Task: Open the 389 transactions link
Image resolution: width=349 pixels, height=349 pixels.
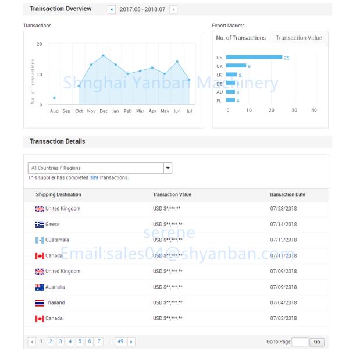Action: (94, 178)
